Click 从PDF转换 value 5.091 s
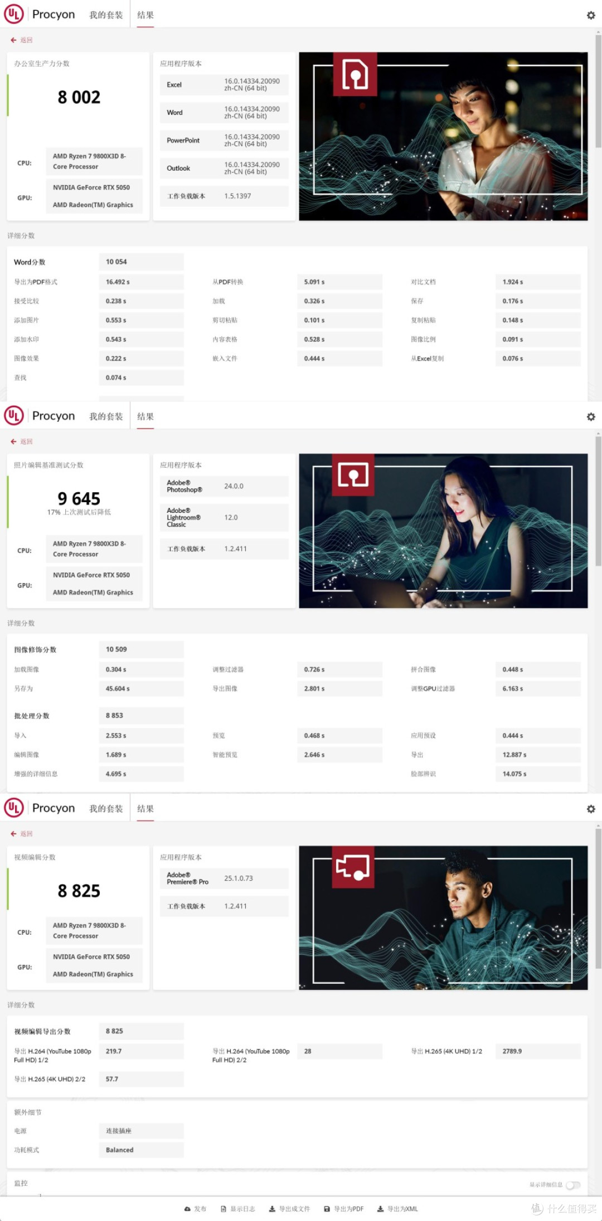The image size is (602, 1221). (339, 282)
